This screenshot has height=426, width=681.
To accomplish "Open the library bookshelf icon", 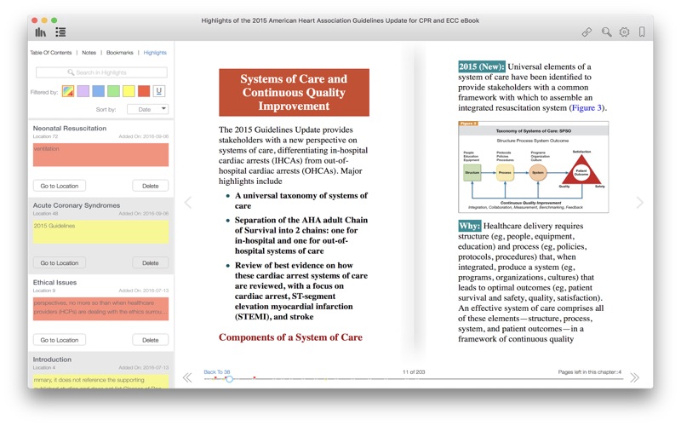I will click(40, 32).
